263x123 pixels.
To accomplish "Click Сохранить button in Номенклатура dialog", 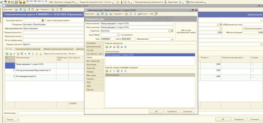I will [x=172, y=111].
